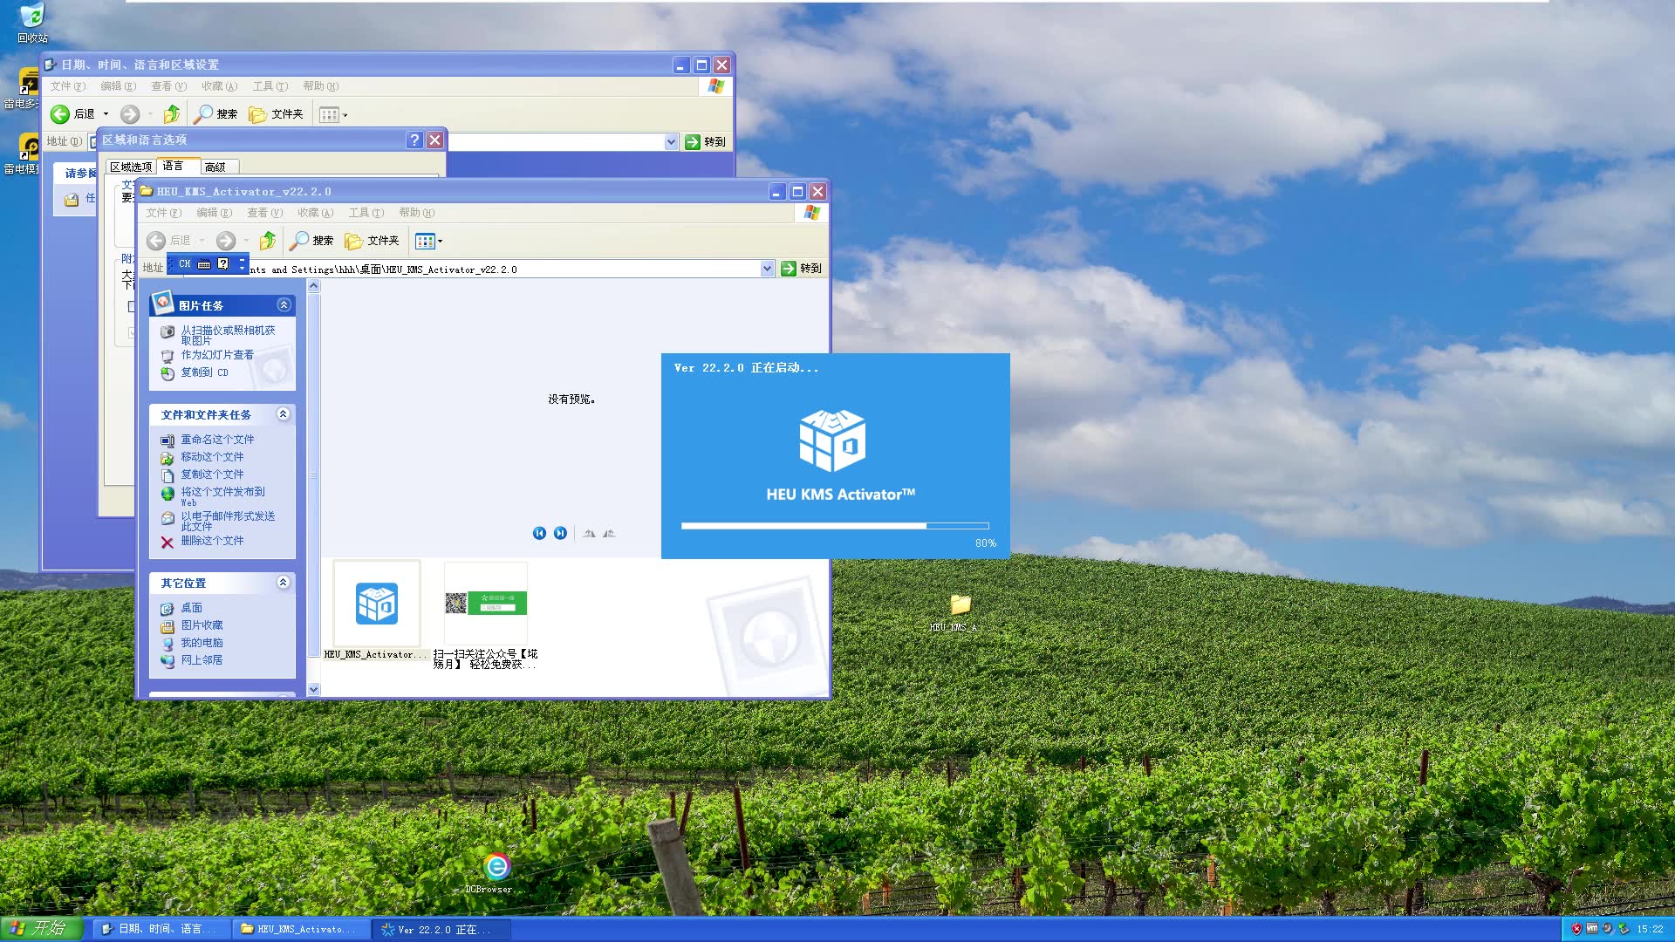Expand address bar dropdown in HEU_KMS_Activator window
The height and width of the screenshot is (942, 1675).
point(767,269)
